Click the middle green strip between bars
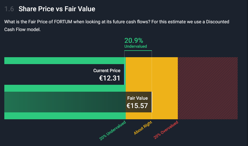Screen dimensions: 248x146 [65, 88]
